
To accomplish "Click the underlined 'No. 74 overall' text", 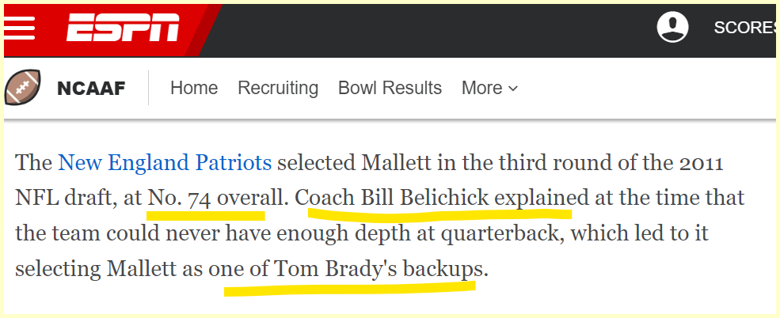I will 206,199.
